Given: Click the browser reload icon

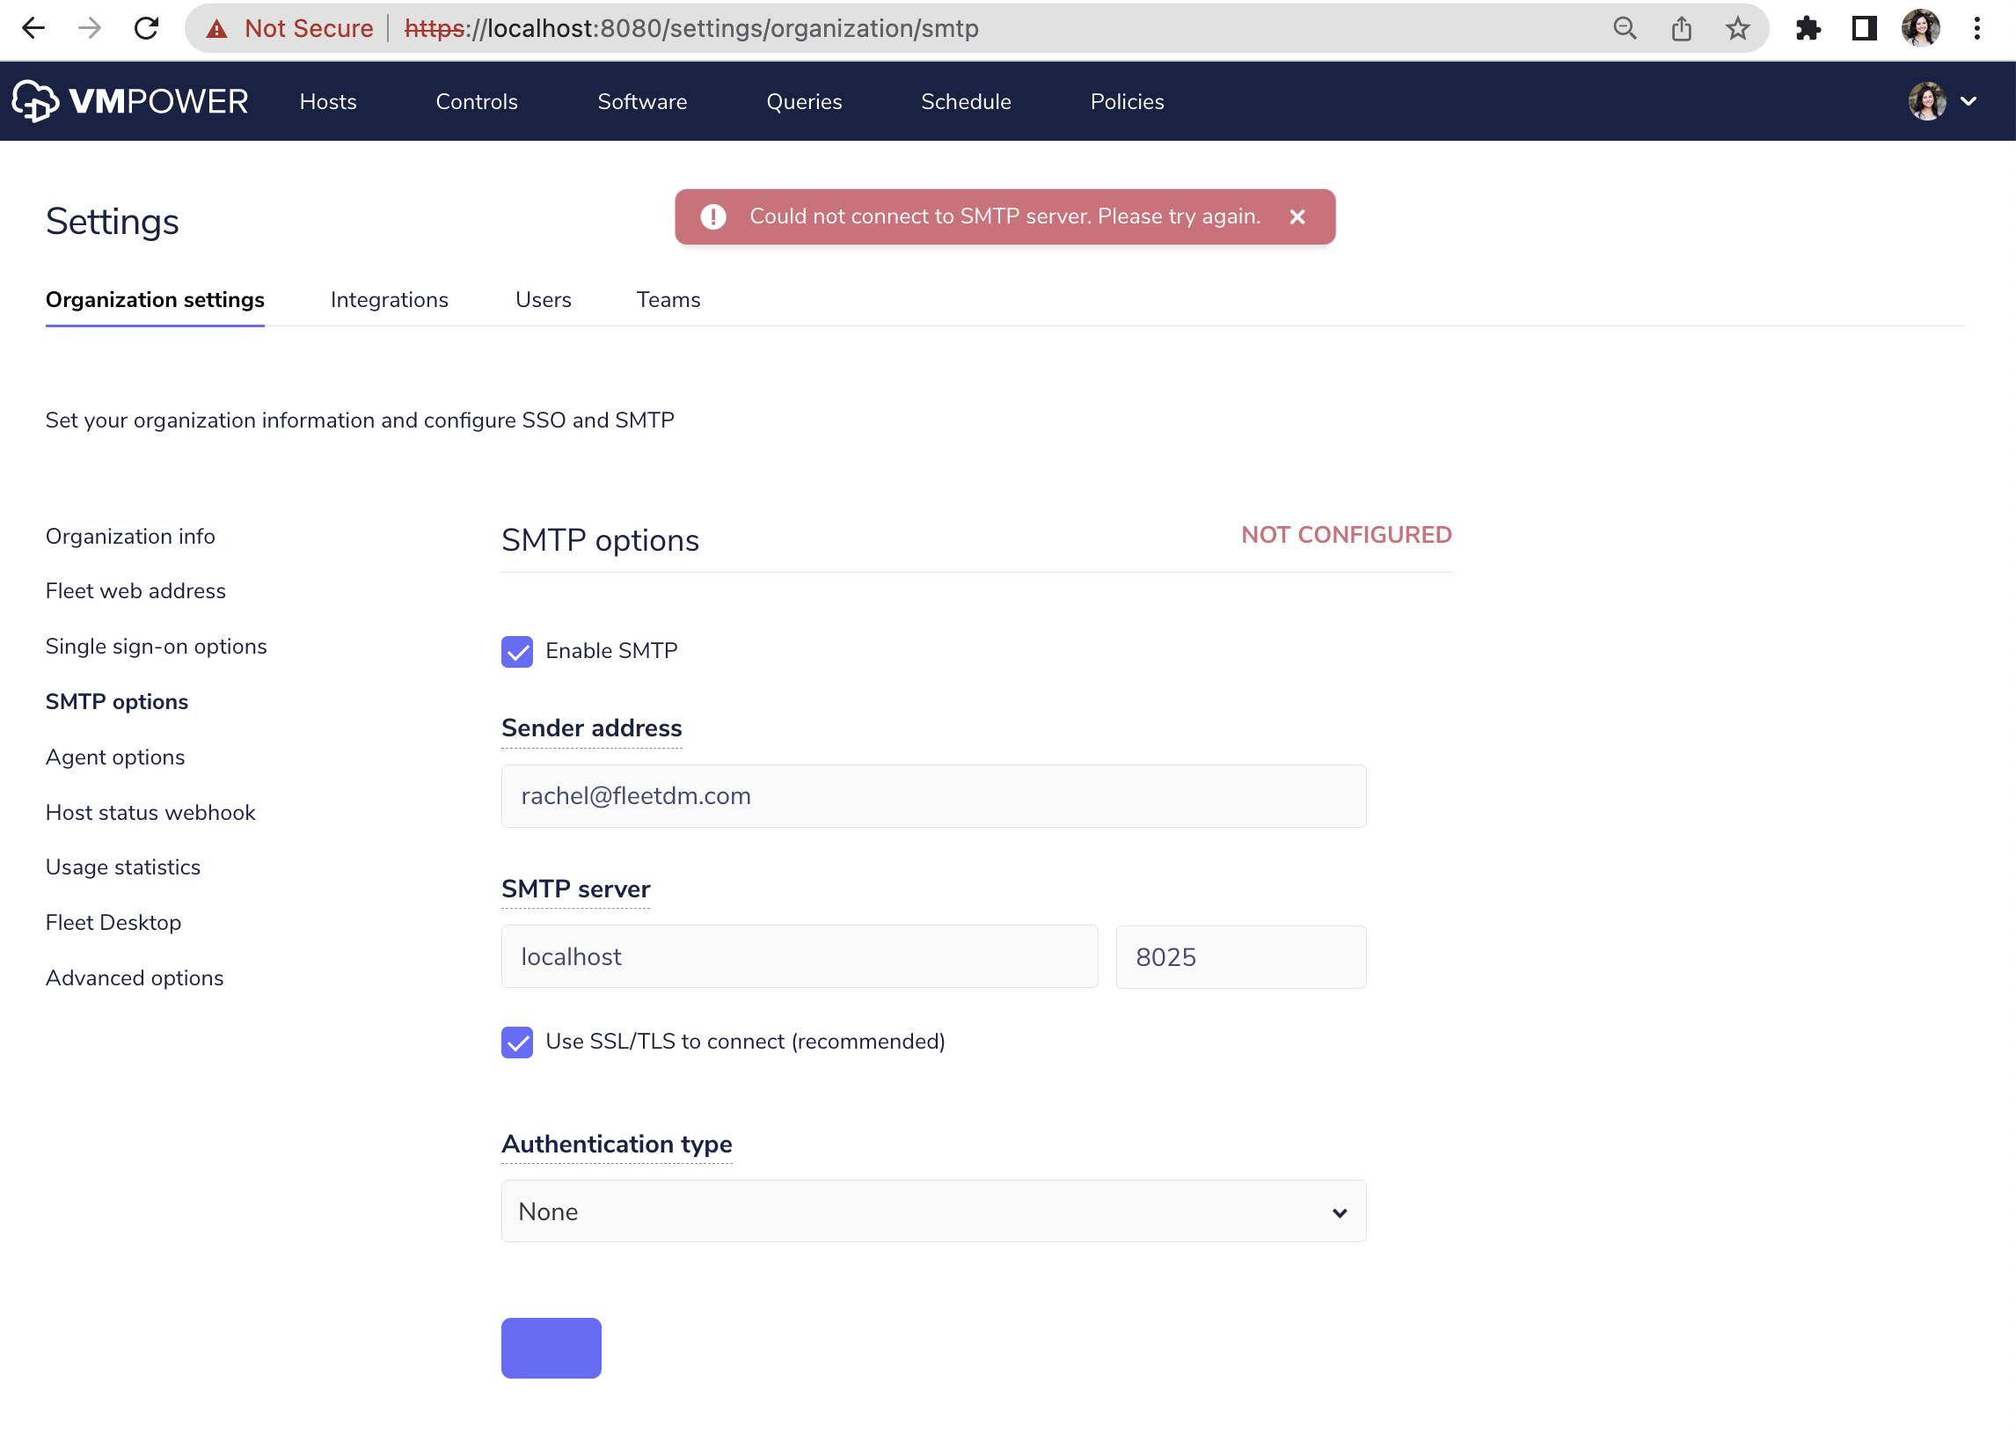Looking at the screenshot, I should [147, 27].
